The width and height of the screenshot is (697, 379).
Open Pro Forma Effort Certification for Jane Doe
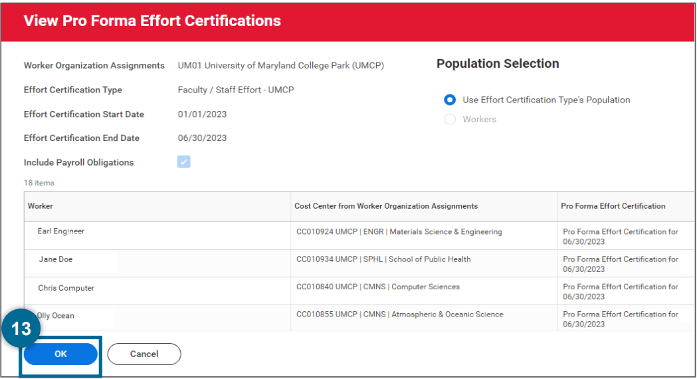(x=620, y=264)
